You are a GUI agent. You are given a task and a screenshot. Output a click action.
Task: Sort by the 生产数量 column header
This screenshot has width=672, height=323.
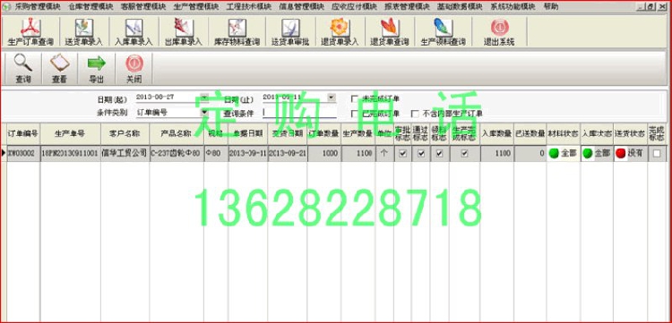click(358, 134)
